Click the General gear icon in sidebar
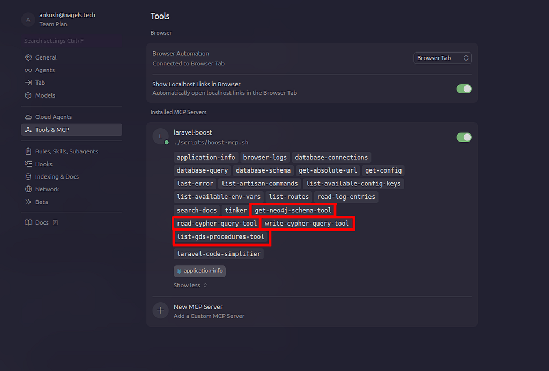The image size is (549, 371). 28,57
